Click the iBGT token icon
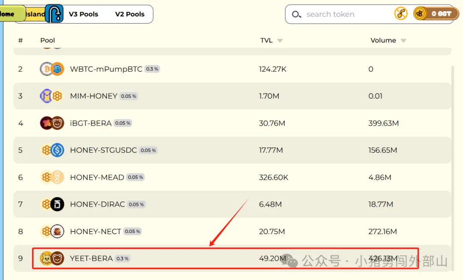Image resolution: width=463 pixels, height=280 pixels. tap(46, 123)
